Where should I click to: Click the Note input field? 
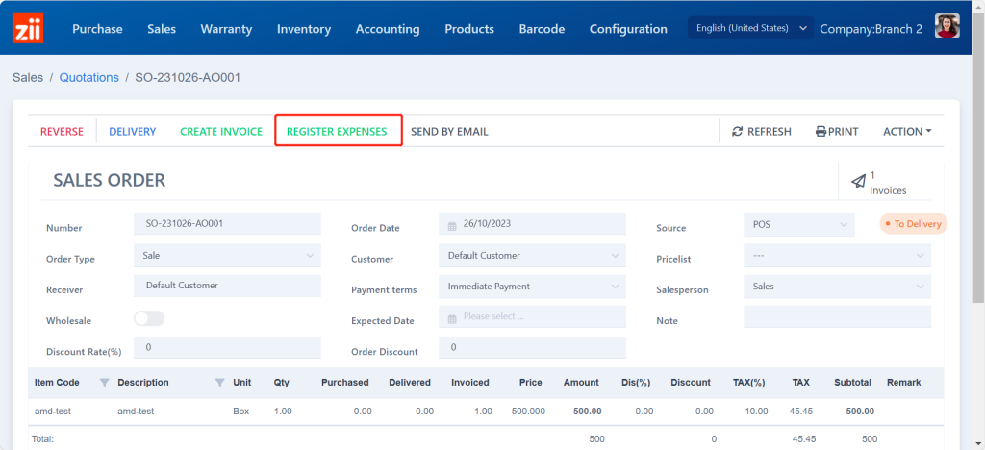pyautogui.click(x=837, y=317)
